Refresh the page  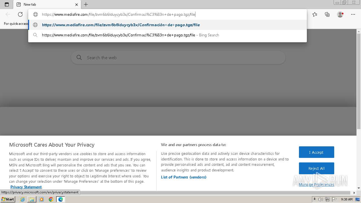pyautogui.click(x=20, y=14)
